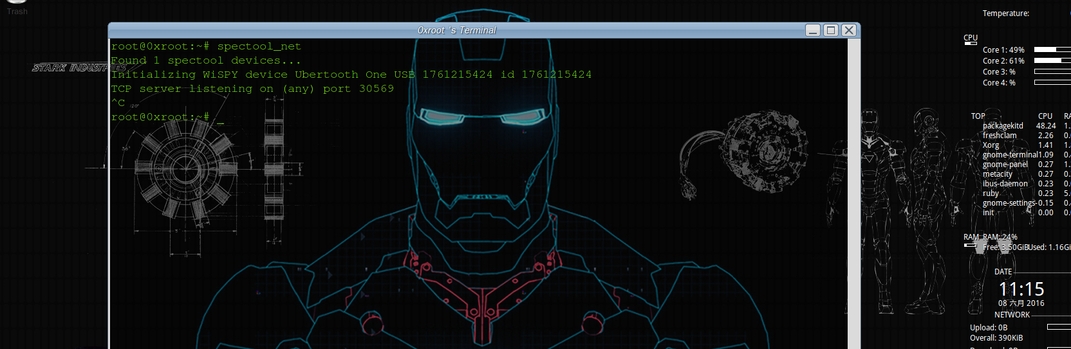Click the 'gnome-terminal' process row
1071x349 pixels.
point(1027,155)
